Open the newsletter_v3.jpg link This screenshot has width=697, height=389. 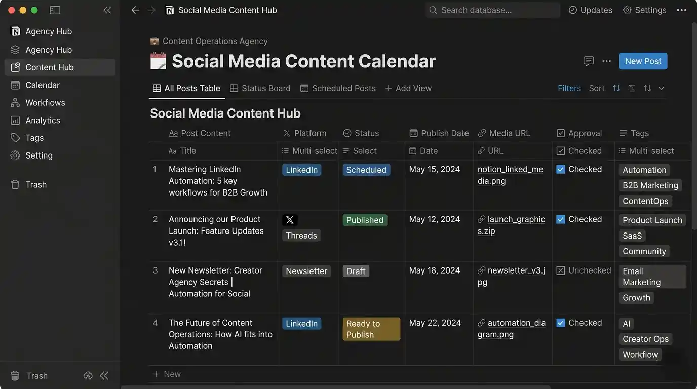pyautogui.click(x=512, y=276)
